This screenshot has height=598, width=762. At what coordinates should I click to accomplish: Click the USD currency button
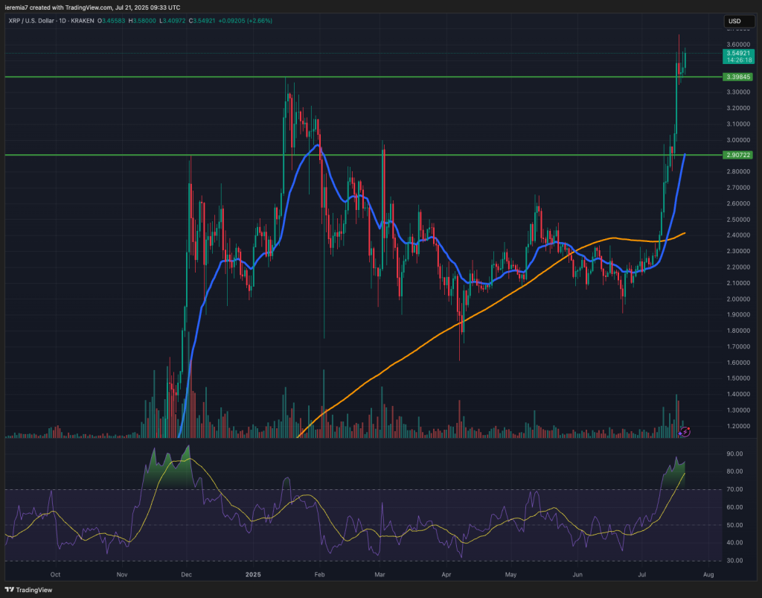click(739, 21)
